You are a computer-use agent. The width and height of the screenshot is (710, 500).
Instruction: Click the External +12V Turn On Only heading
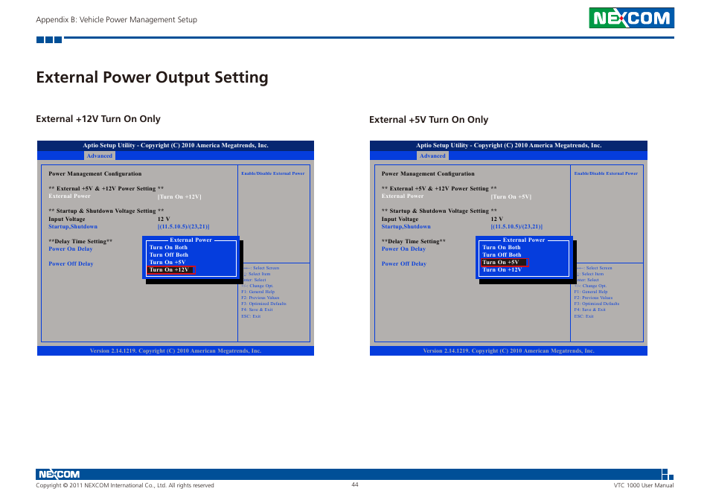tap(98, 119)
